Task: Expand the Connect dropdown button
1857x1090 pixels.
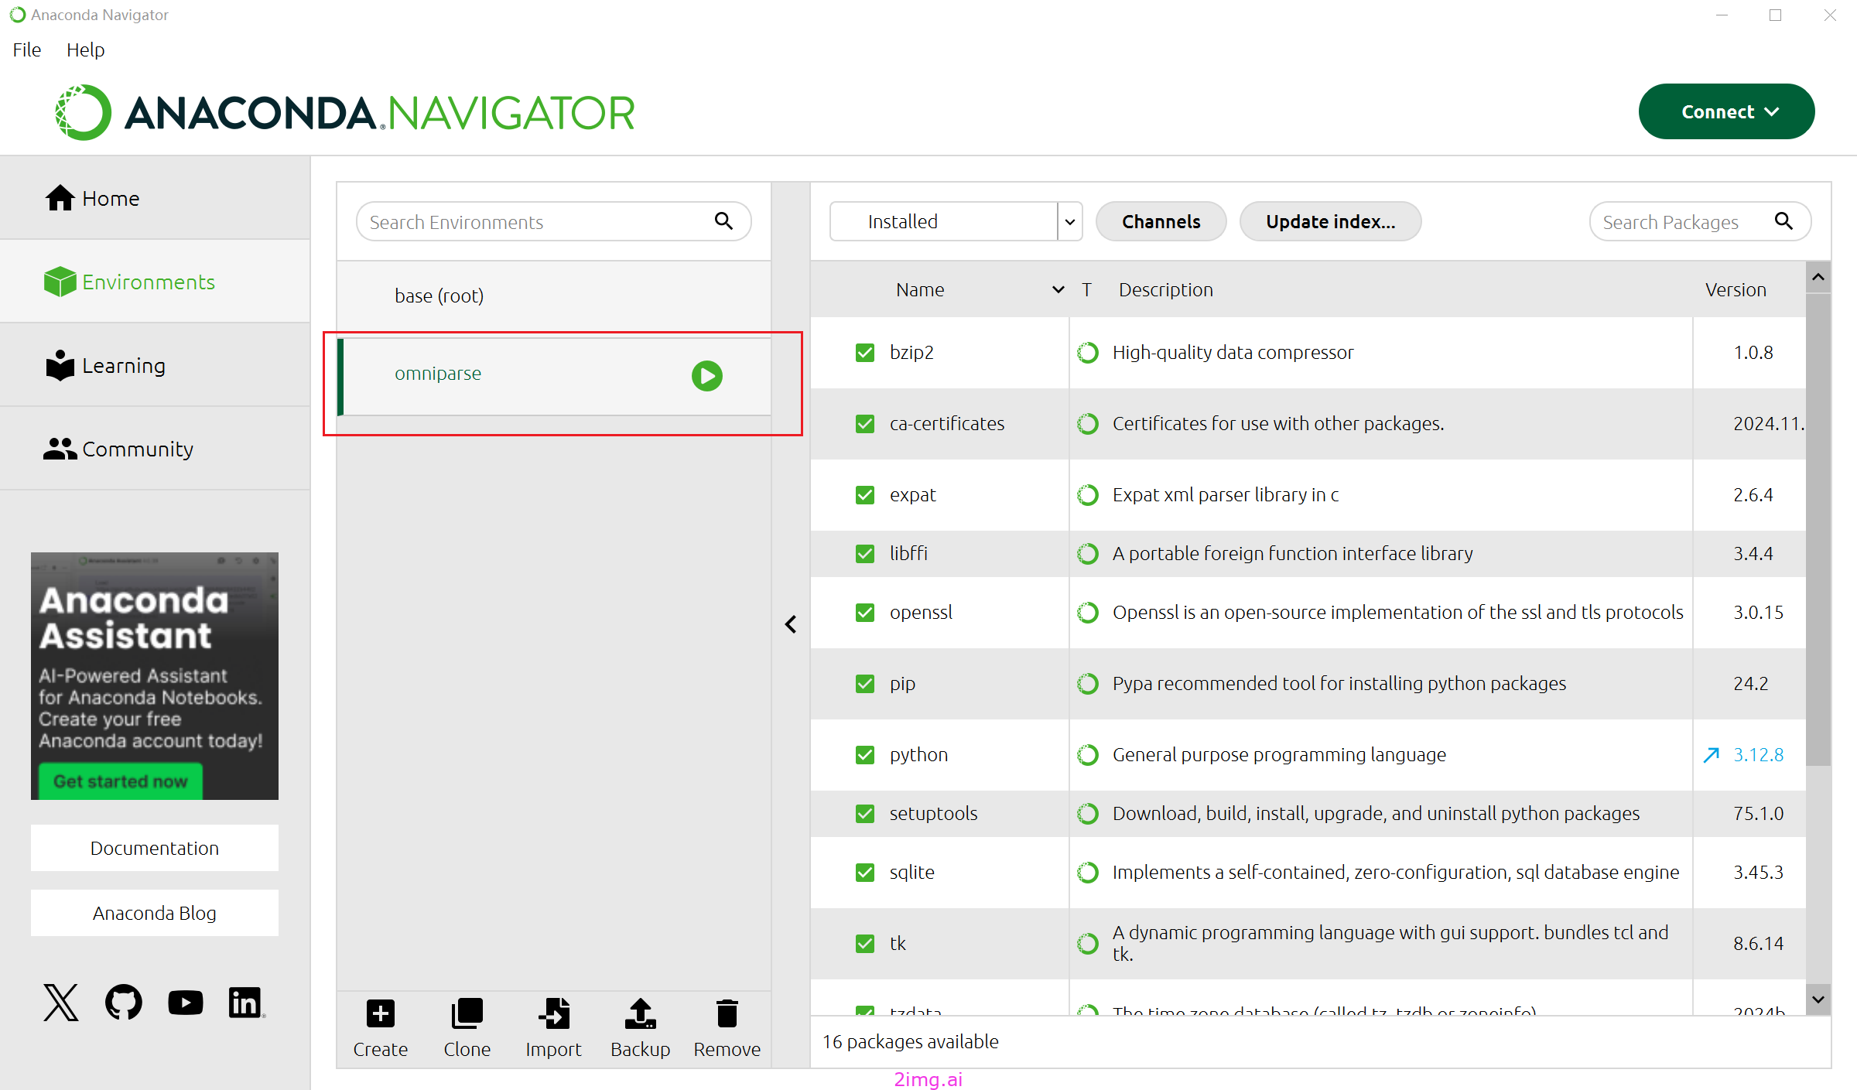Action: pyautogui.click(x=1726, y=111)
